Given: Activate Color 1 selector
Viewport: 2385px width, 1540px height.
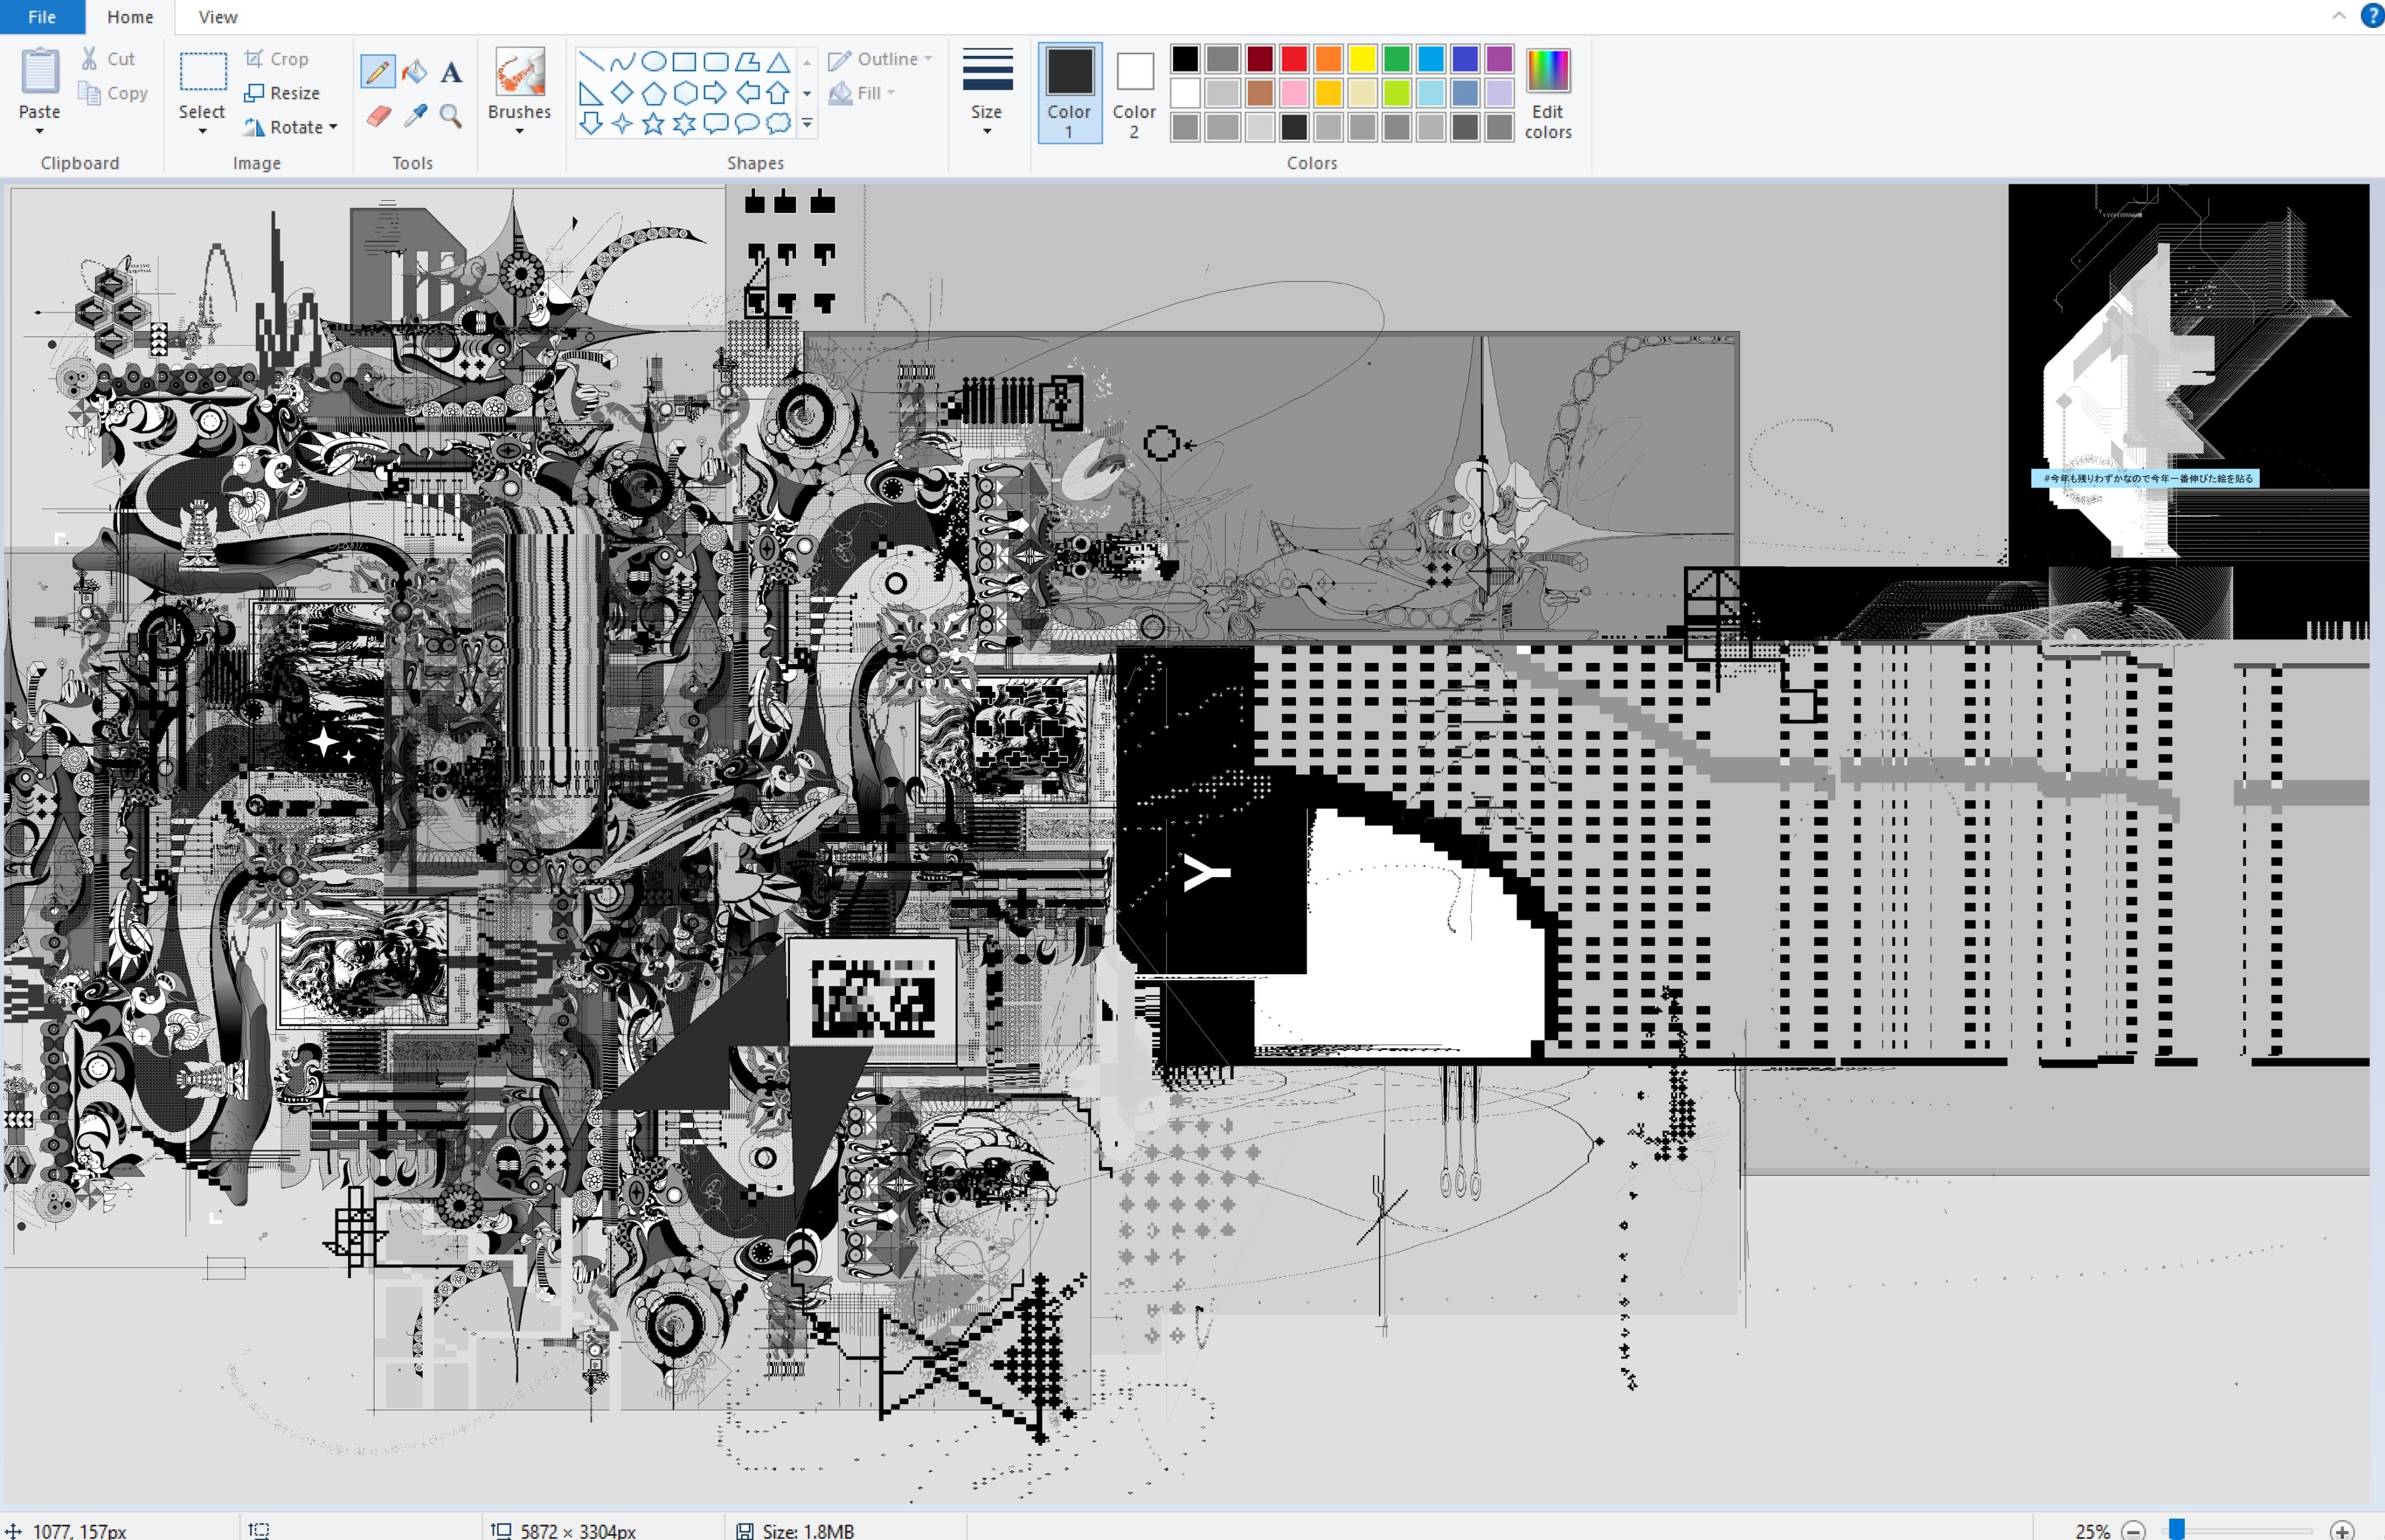Looking at the screenshot, I should (1068, 92).
